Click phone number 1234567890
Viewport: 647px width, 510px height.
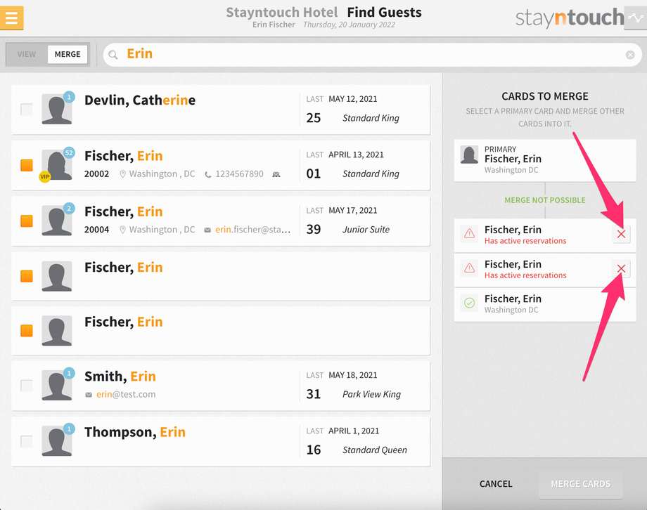239,174
